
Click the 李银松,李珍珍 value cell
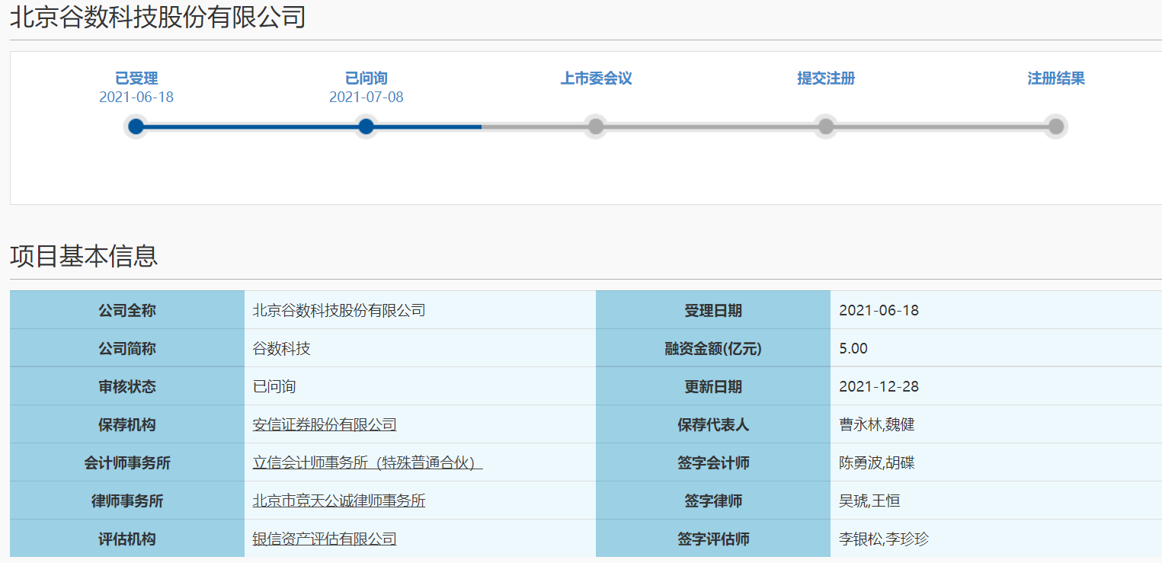click(996, 539)
